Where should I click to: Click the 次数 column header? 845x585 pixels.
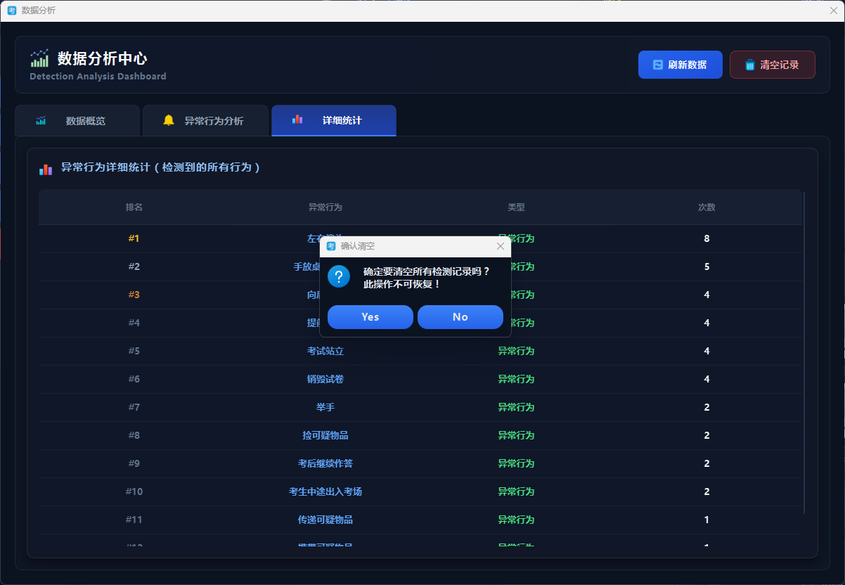(x=707, y=207)
